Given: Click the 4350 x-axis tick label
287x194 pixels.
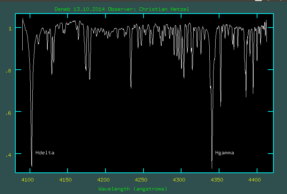Looking at the screenshot, I should (x=217, y=180).
